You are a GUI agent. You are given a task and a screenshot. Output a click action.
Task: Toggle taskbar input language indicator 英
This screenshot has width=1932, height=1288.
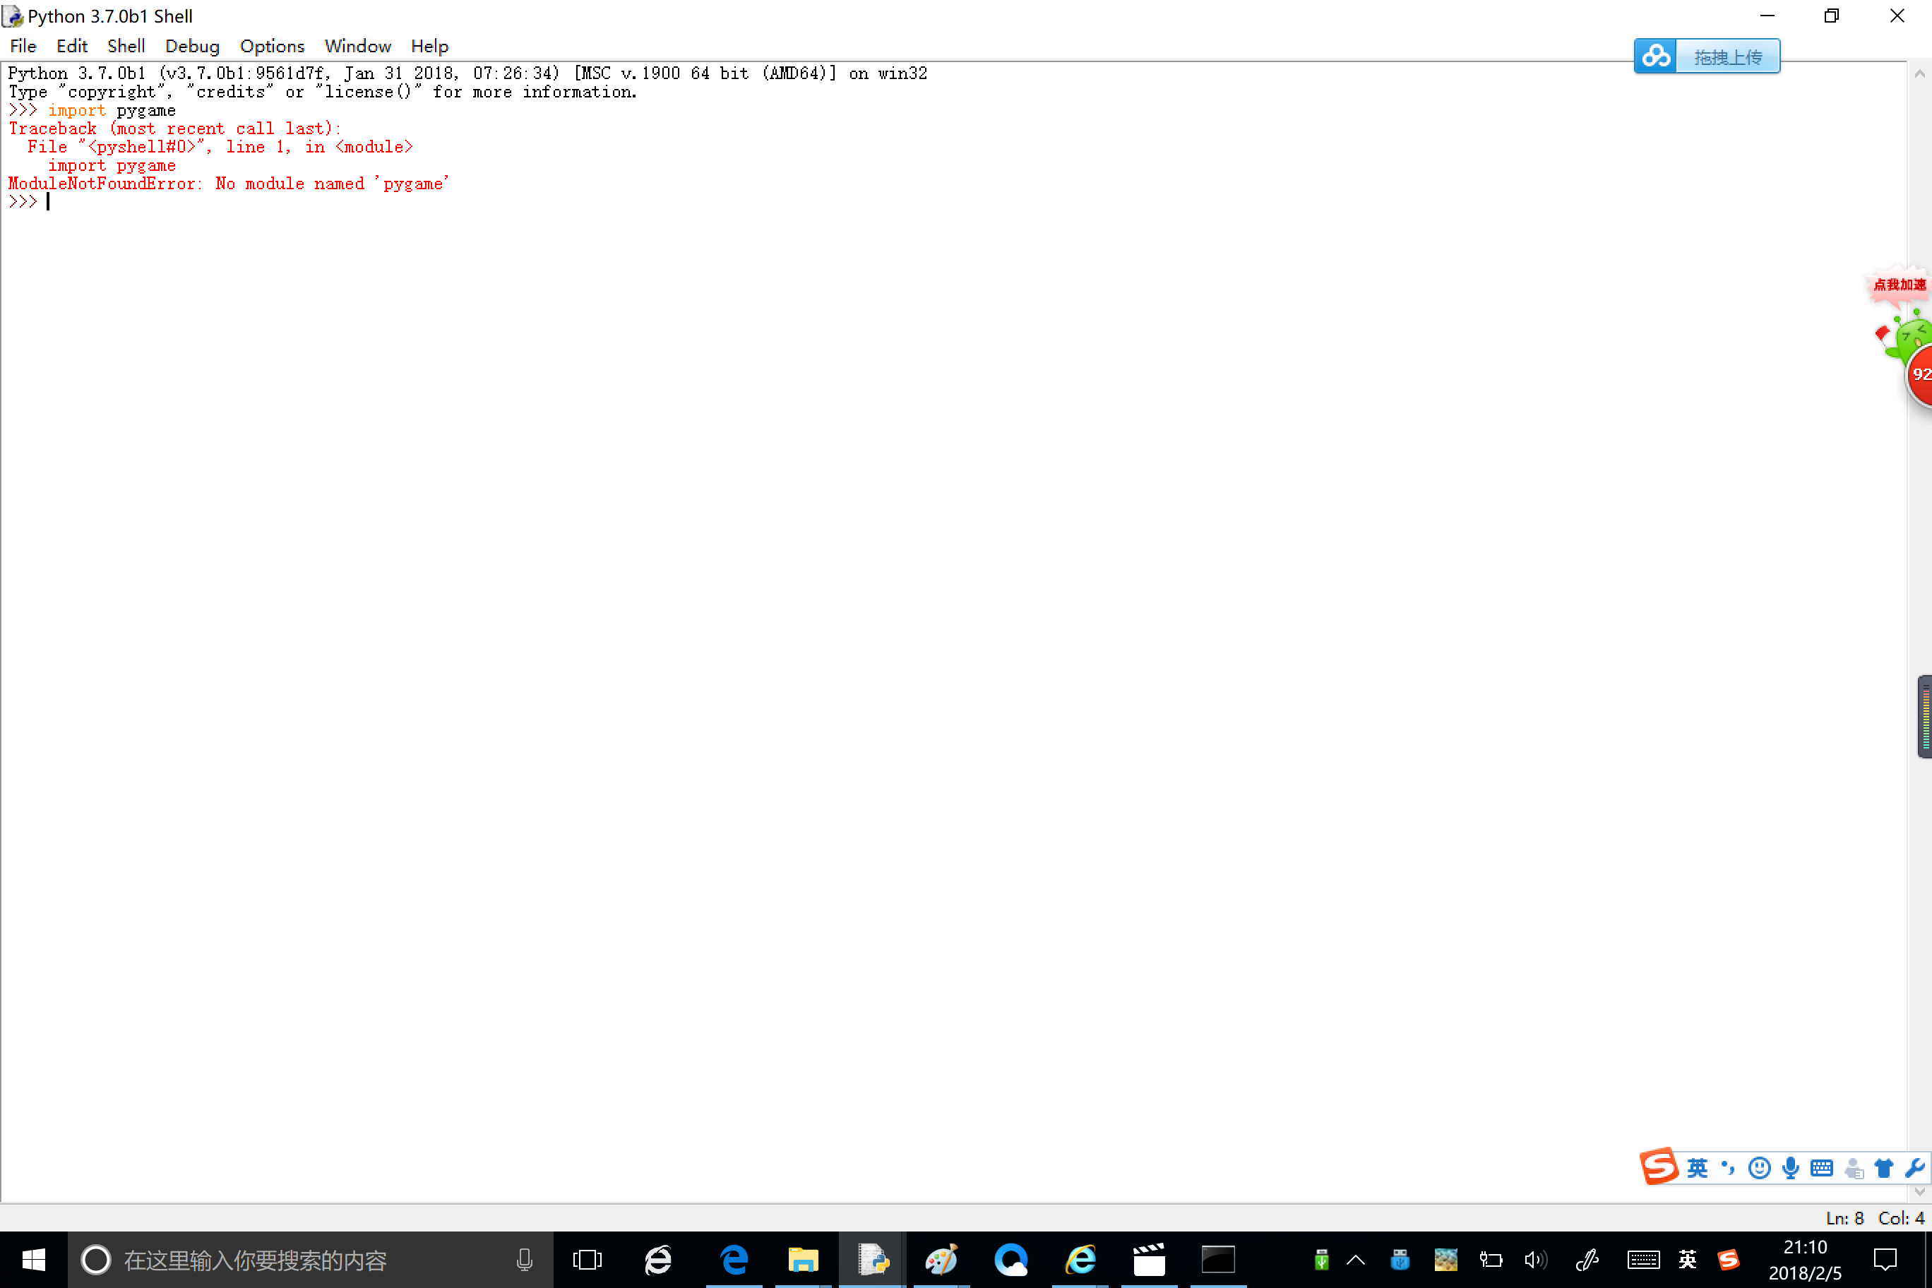[1687, 1259]
